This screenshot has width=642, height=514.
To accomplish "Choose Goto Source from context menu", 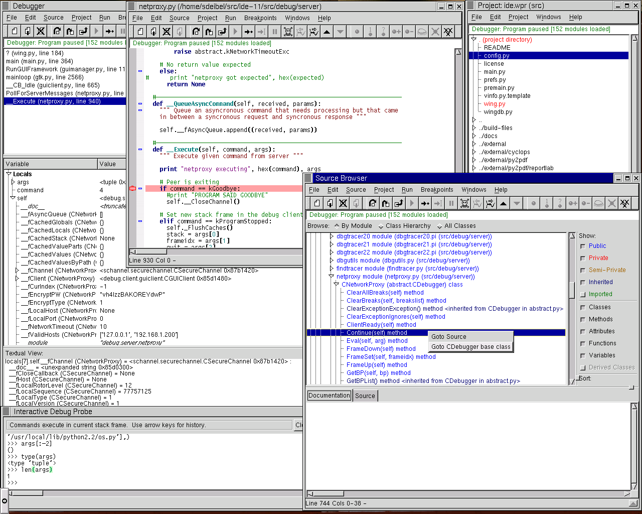I will [x=448, y=337].
